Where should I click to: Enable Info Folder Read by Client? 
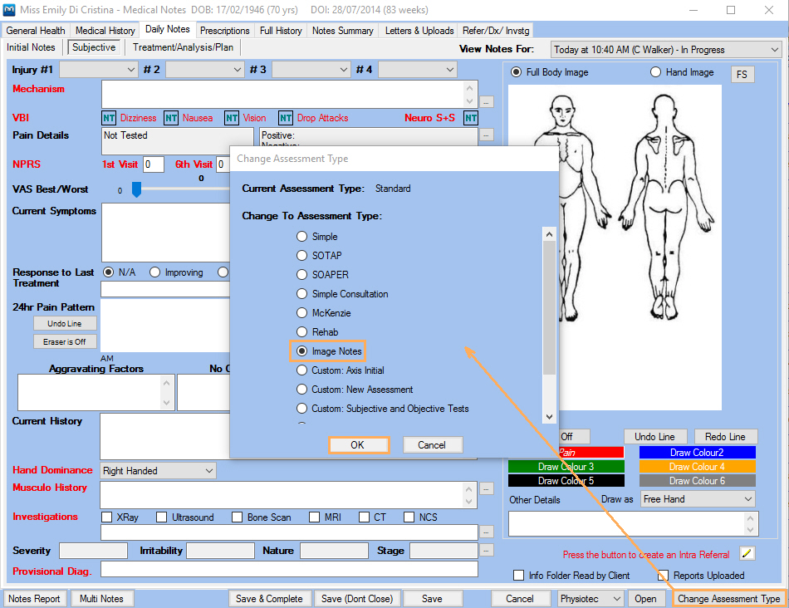coord(518,576)
